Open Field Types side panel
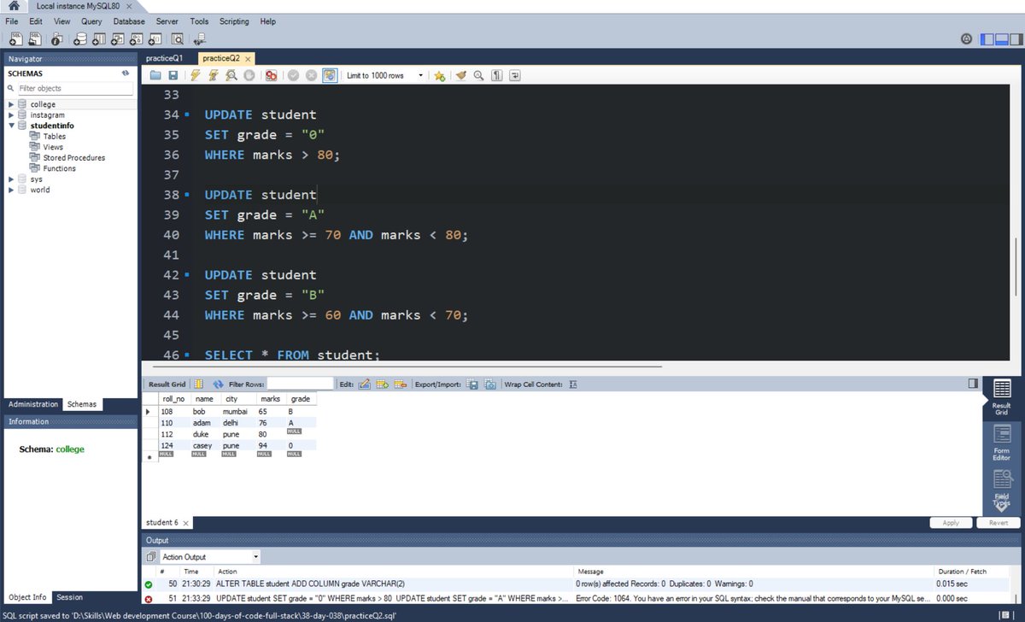The height and width of the screenshot is (622, 1025). pos(1002,489)
